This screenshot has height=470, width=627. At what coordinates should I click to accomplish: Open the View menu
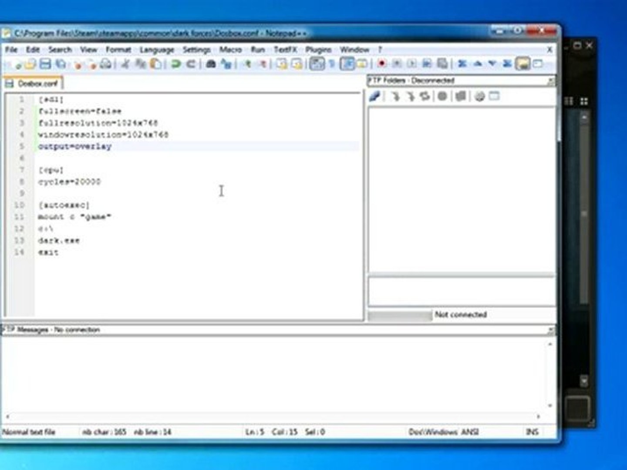click(88, 50)
